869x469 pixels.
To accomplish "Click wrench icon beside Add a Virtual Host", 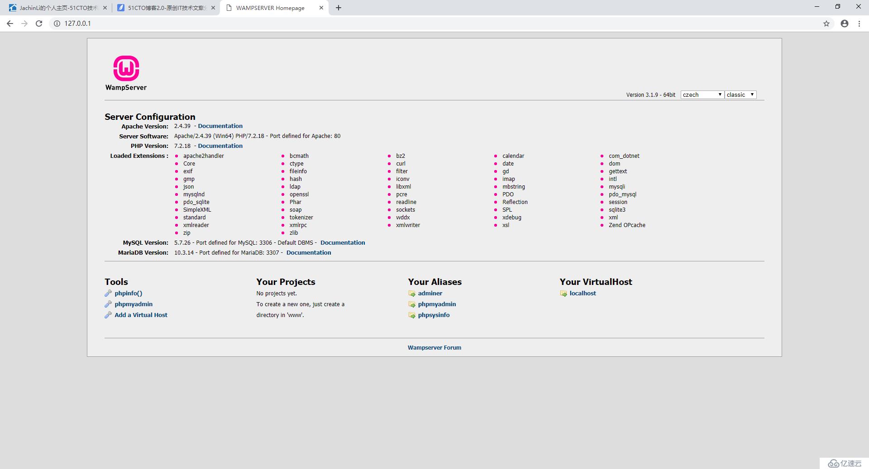I will (x=108, y=315).
